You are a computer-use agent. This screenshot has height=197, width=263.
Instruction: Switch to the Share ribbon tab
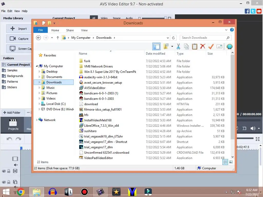[x=70, y=30]
